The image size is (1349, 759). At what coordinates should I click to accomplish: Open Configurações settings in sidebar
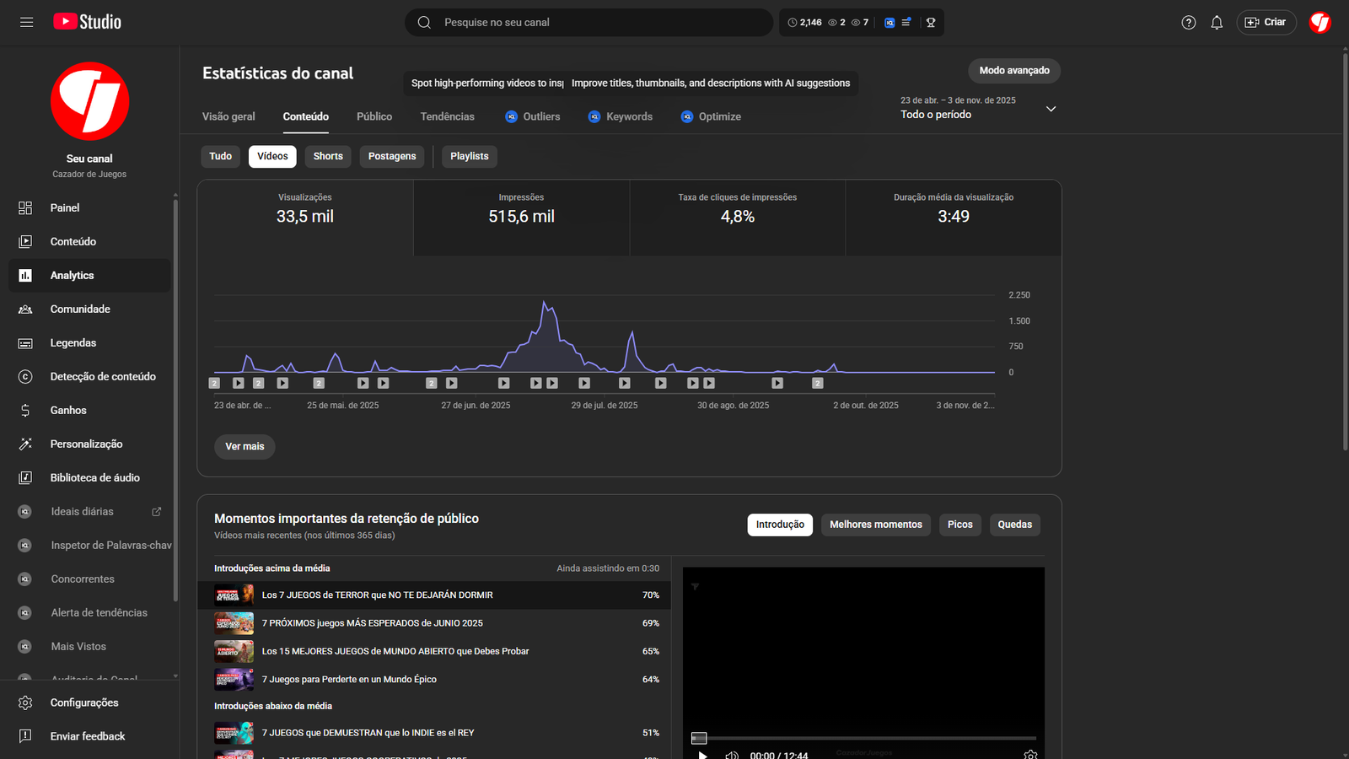pyautogui.click(x=84, y=702)
